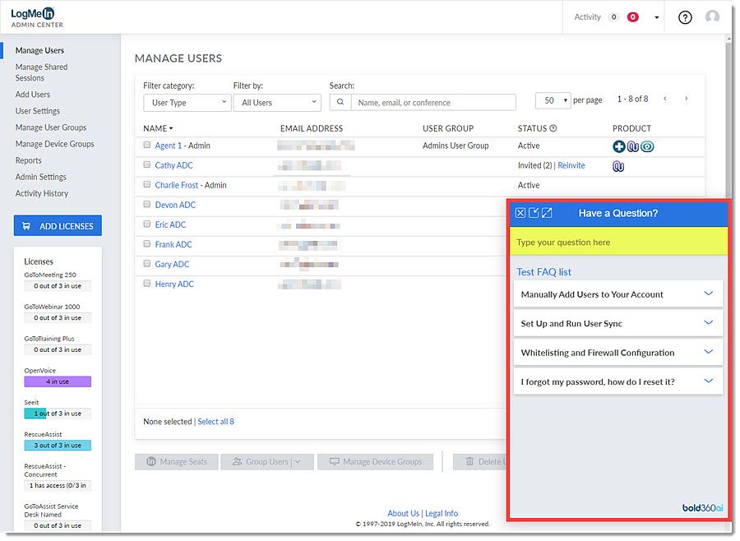The height and width of the screenshot is (541, 740).
Task: Open Admin Settings in the sidebar
Action: 40,177
